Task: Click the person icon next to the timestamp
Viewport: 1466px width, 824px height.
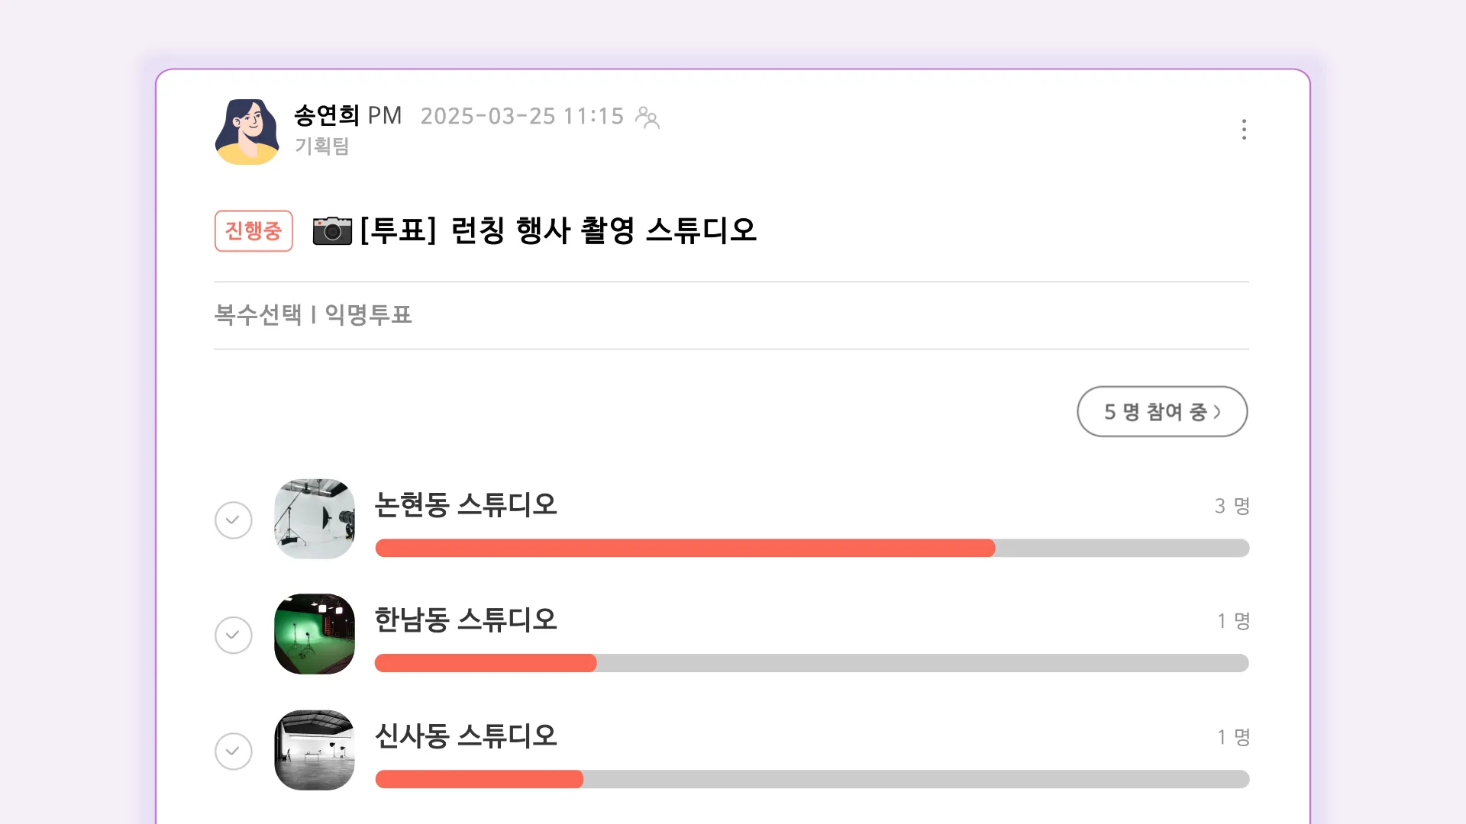Action: tap(648, 117)
